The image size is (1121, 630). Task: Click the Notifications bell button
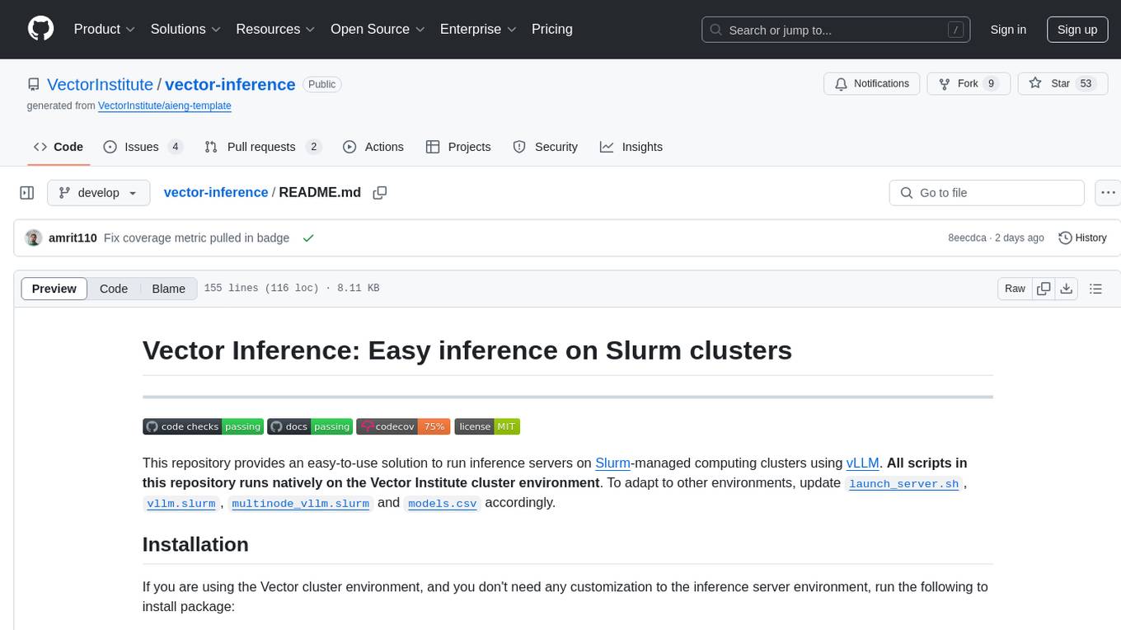coord(872,84)
